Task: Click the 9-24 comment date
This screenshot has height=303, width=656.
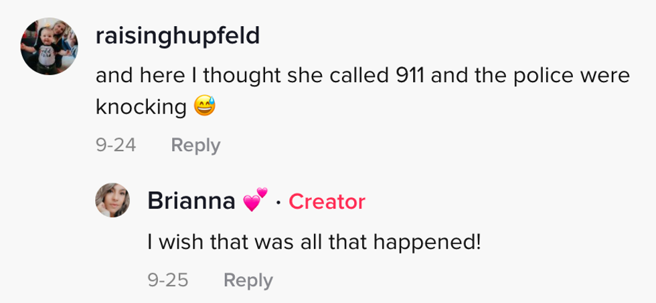Action: [x=116, y=145]
